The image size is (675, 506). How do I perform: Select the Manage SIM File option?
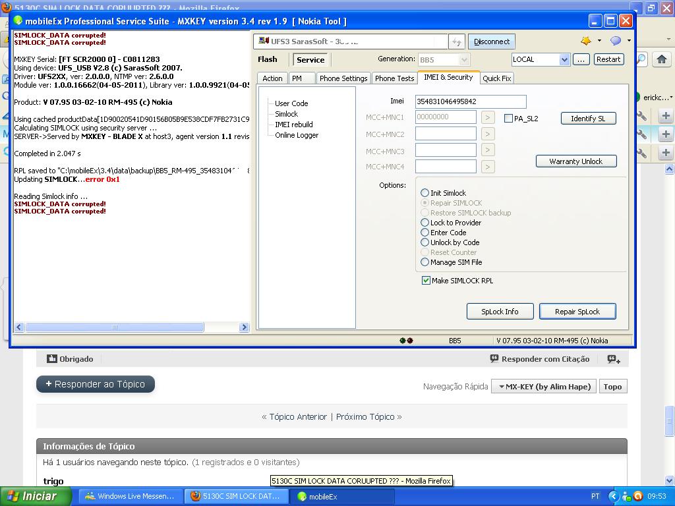(x=452, y=262)
